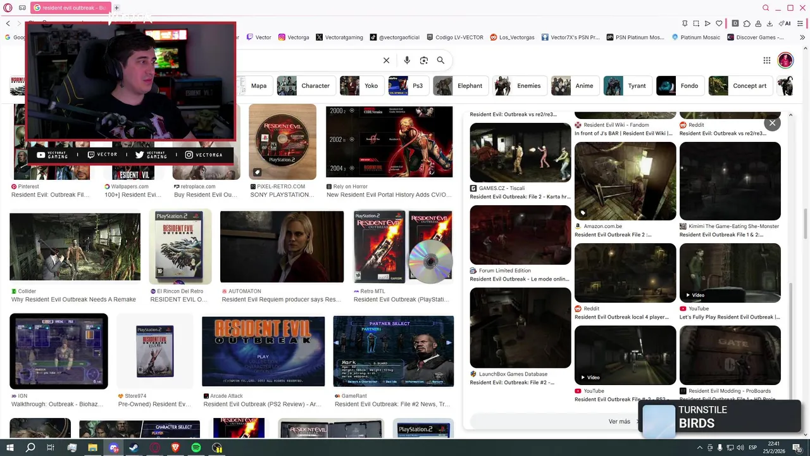
Task: Open Spotify from the taskbar
Action: point(196,448)
